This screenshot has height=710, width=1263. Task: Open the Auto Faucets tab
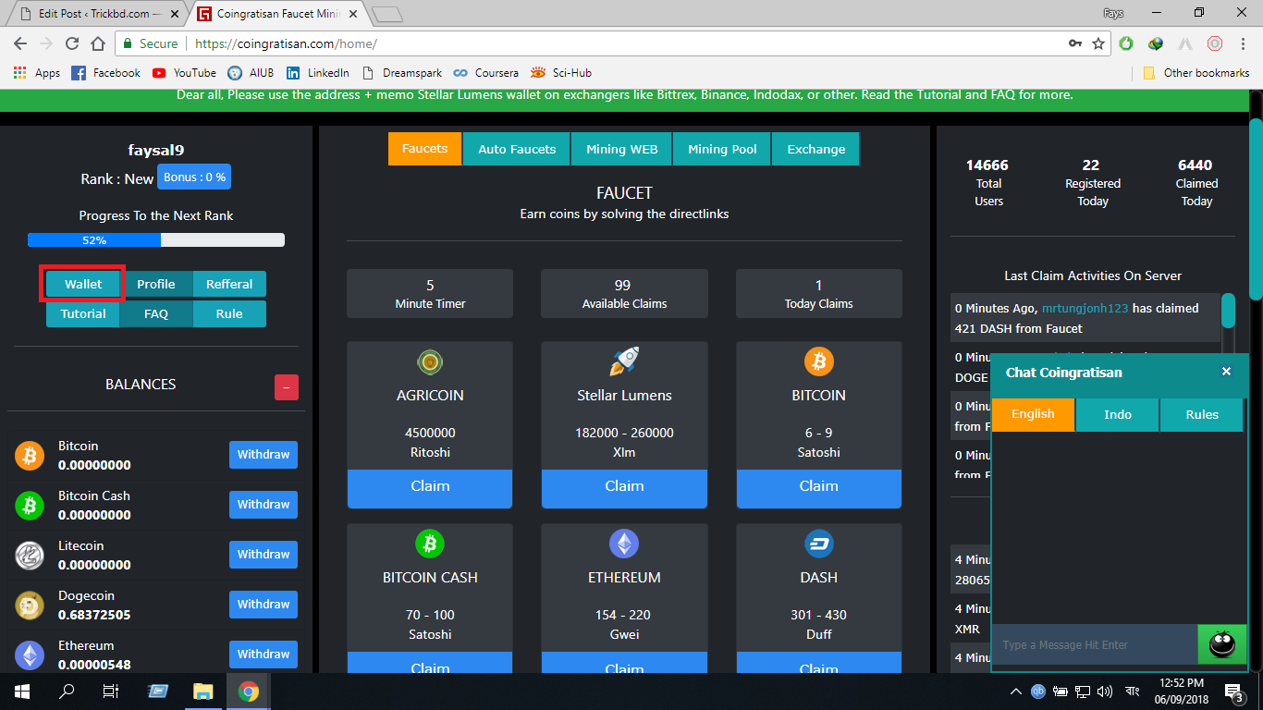pyautogui.click(x=517, y=149)
